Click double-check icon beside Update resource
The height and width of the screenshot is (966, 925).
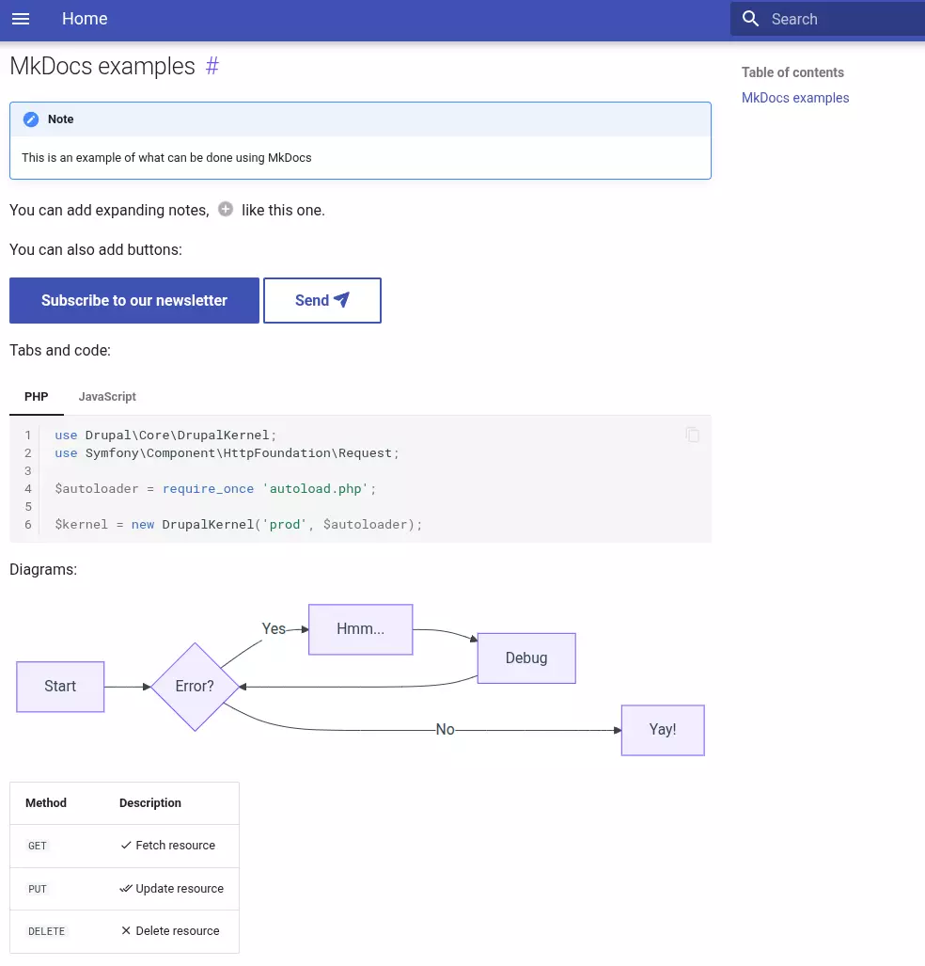[126, 888]
